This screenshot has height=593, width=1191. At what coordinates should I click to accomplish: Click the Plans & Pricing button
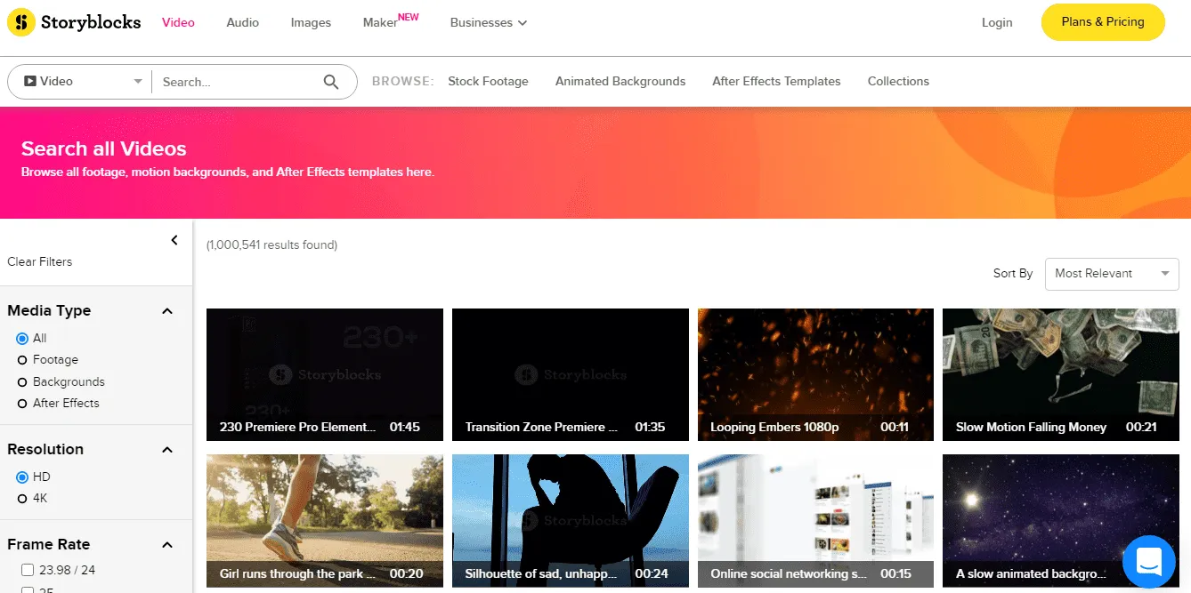click(1102, 22)
